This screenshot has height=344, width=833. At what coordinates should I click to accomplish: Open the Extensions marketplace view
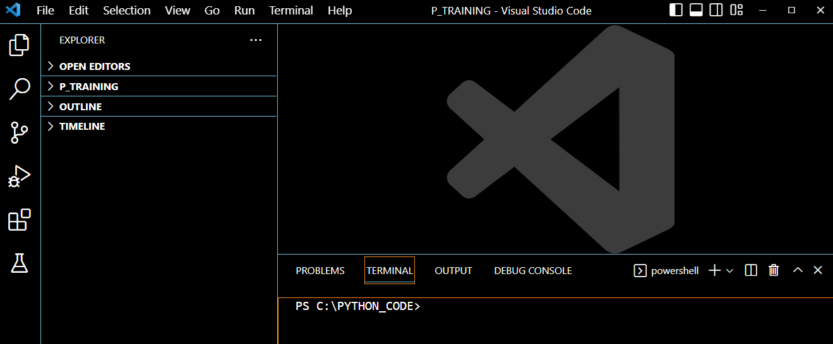point(20,221)
